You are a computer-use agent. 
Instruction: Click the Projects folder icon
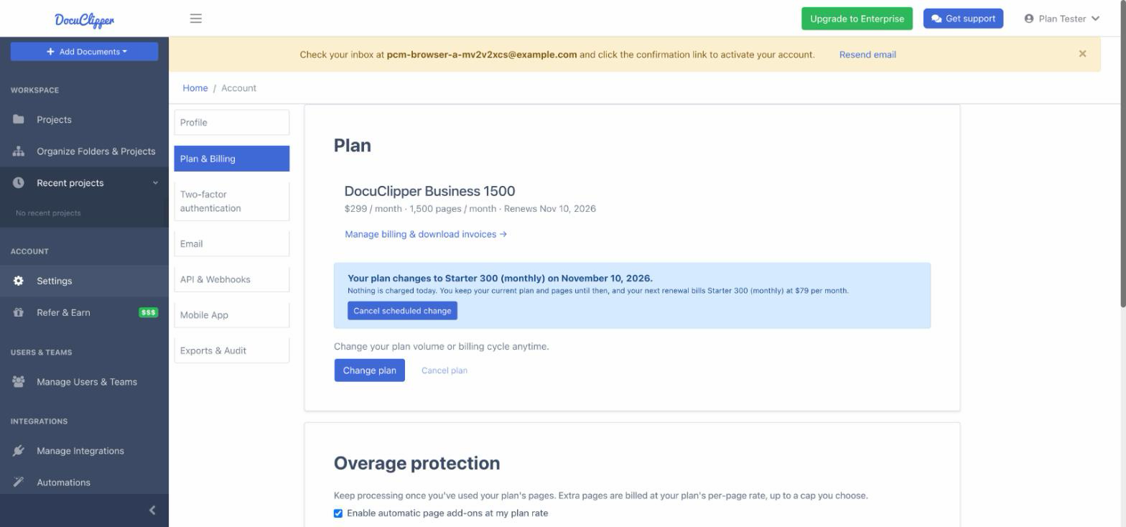pyautogui.click(x=19, y=119)
